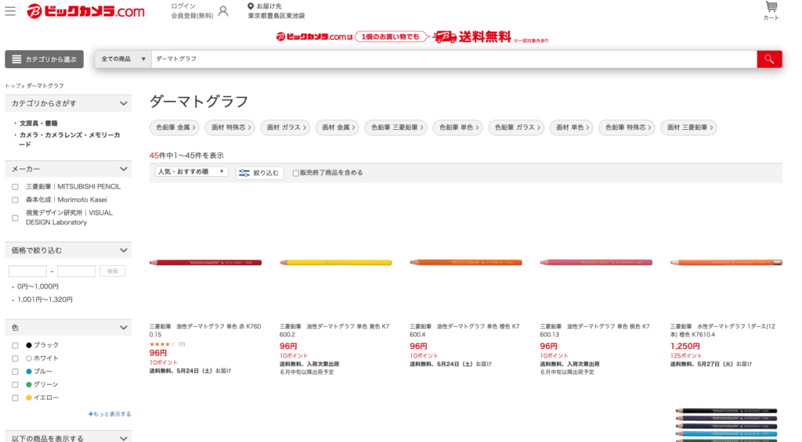Expand the 以下の商品を表示する section
802x442 pixels.
pyautogui.click(x=68, y=438)
